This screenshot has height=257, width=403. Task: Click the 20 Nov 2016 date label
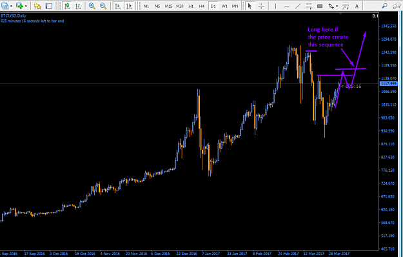(x=136, y=254)
